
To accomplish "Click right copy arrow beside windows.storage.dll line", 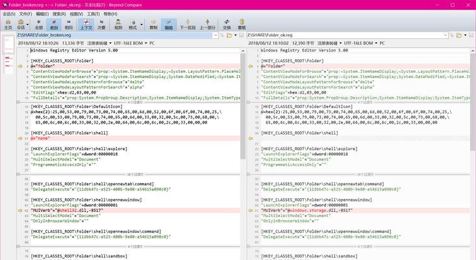I will tap(251, 210).
